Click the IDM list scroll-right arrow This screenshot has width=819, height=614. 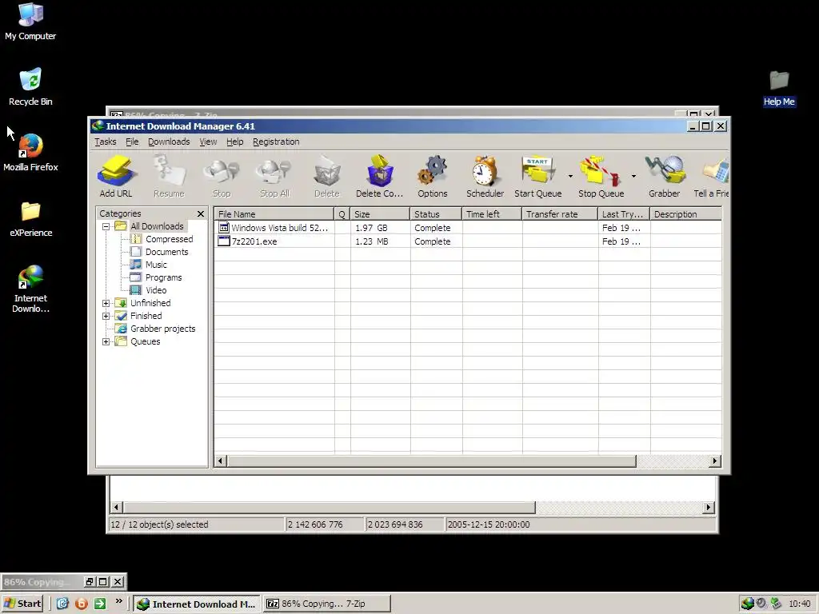715,461
